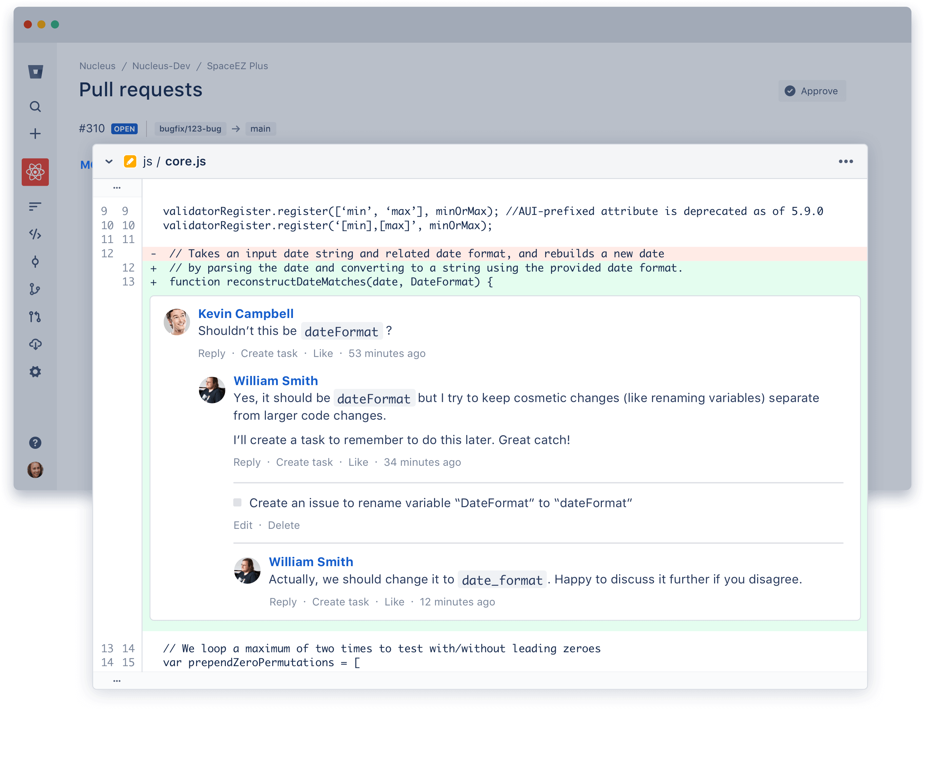Image resolution: width=925 pixels, height=777 pixels.
Task: Open the pull requests icon in sidebar
Action: (35, 317)
